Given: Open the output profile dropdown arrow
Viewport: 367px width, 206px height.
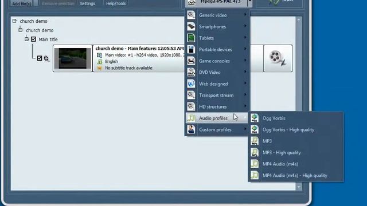Looking at the screenshot, I should point(250,2).
